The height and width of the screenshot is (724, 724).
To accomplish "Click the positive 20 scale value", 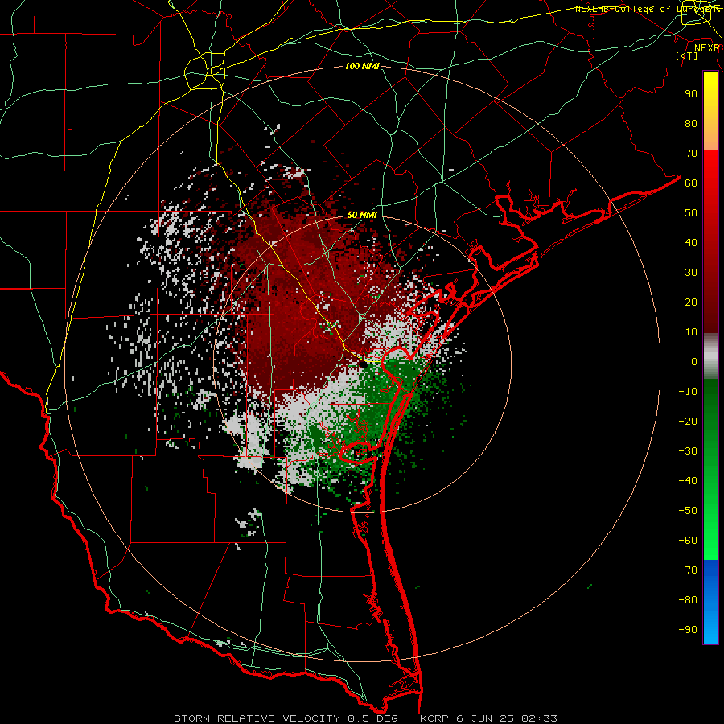I will [691, 302].
